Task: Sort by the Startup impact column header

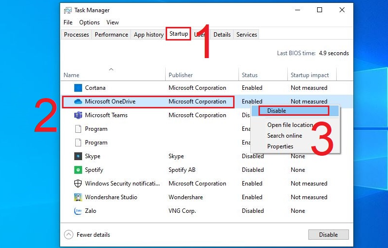Action: [309, 75]
